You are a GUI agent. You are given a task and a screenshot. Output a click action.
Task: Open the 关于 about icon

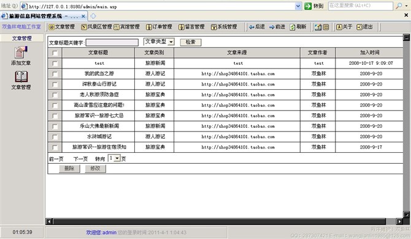pos(339,27)
